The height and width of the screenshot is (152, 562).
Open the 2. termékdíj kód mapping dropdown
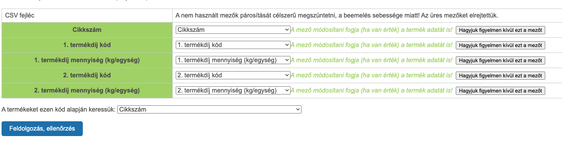(233, 75)
